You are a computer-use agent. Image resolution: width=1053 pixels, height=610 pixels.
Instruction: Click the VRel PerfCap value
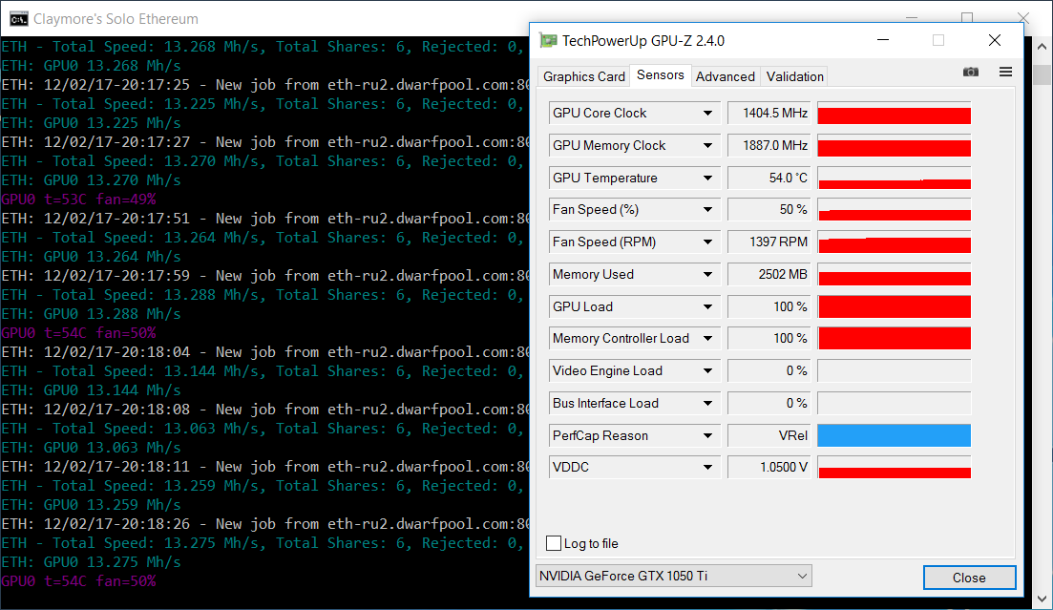pos(769,435)
